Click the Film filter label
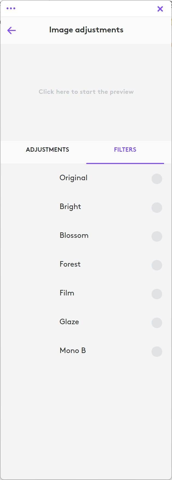172x480 pixels. 67,293
